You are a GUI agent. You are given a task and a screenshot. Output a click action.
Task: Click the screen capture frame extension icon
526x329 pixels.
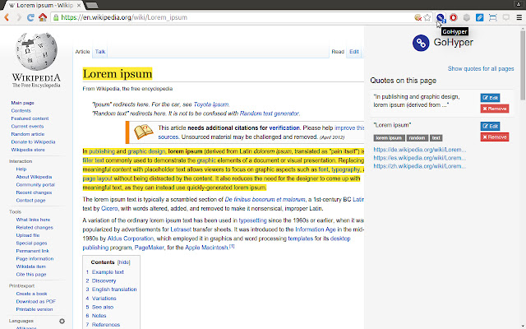point(492,16)
